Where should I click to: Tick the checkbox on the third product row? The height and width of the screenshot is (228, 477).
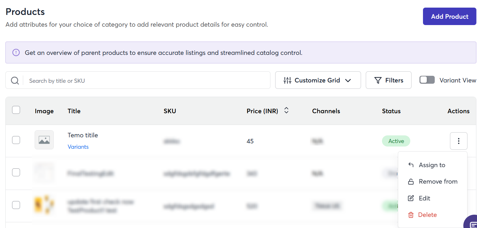(x=16, y=205)
